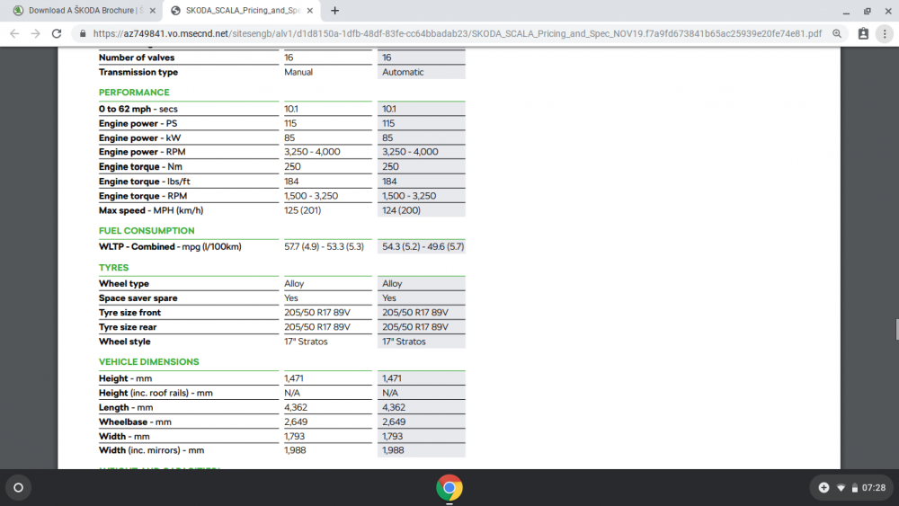Click the 57.7 (4.9) - 53.3 (5.3) value

coord(324,247)
